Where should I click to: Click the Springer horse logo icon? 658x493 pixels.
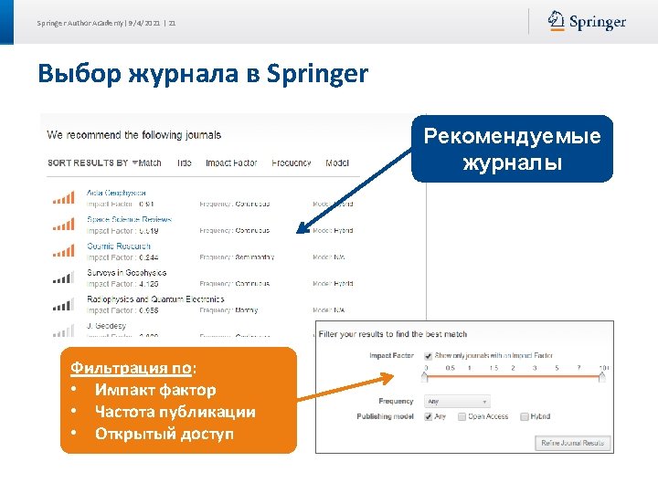coord(556,20)
